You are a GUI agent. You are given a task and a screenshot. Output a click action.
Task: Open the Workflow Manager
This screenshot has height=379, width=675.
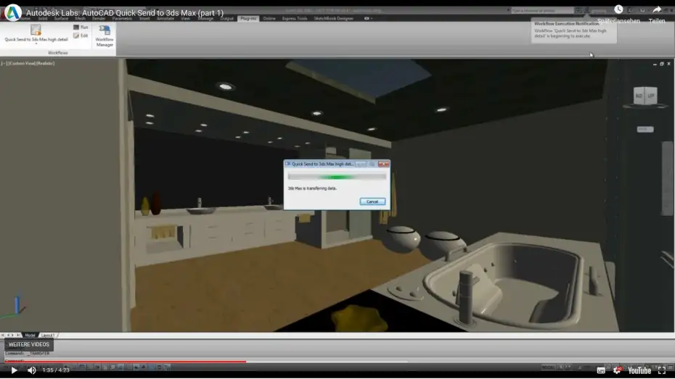[105, 36]
